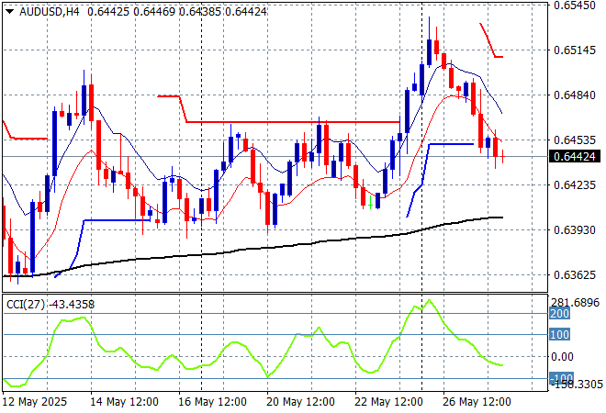Screen dimensions: 606x413
Task: Click the 22 May 12:00 time label
Action: [388, 402]
